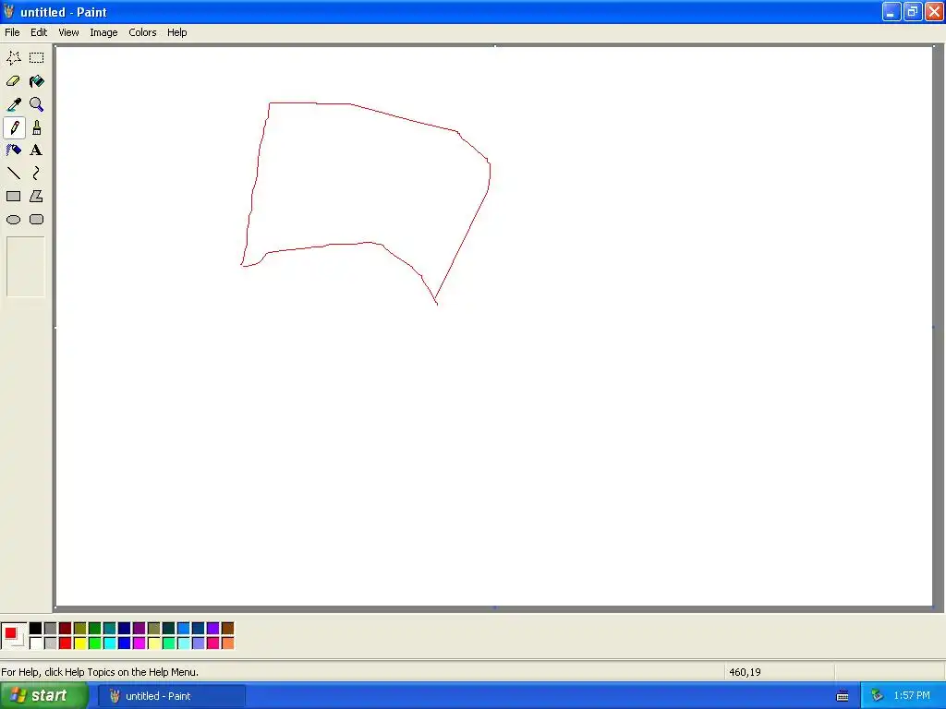The image size is (946, 709).
Task: Click the Start button
Action: pyautogui.click(x=43, y=696)
